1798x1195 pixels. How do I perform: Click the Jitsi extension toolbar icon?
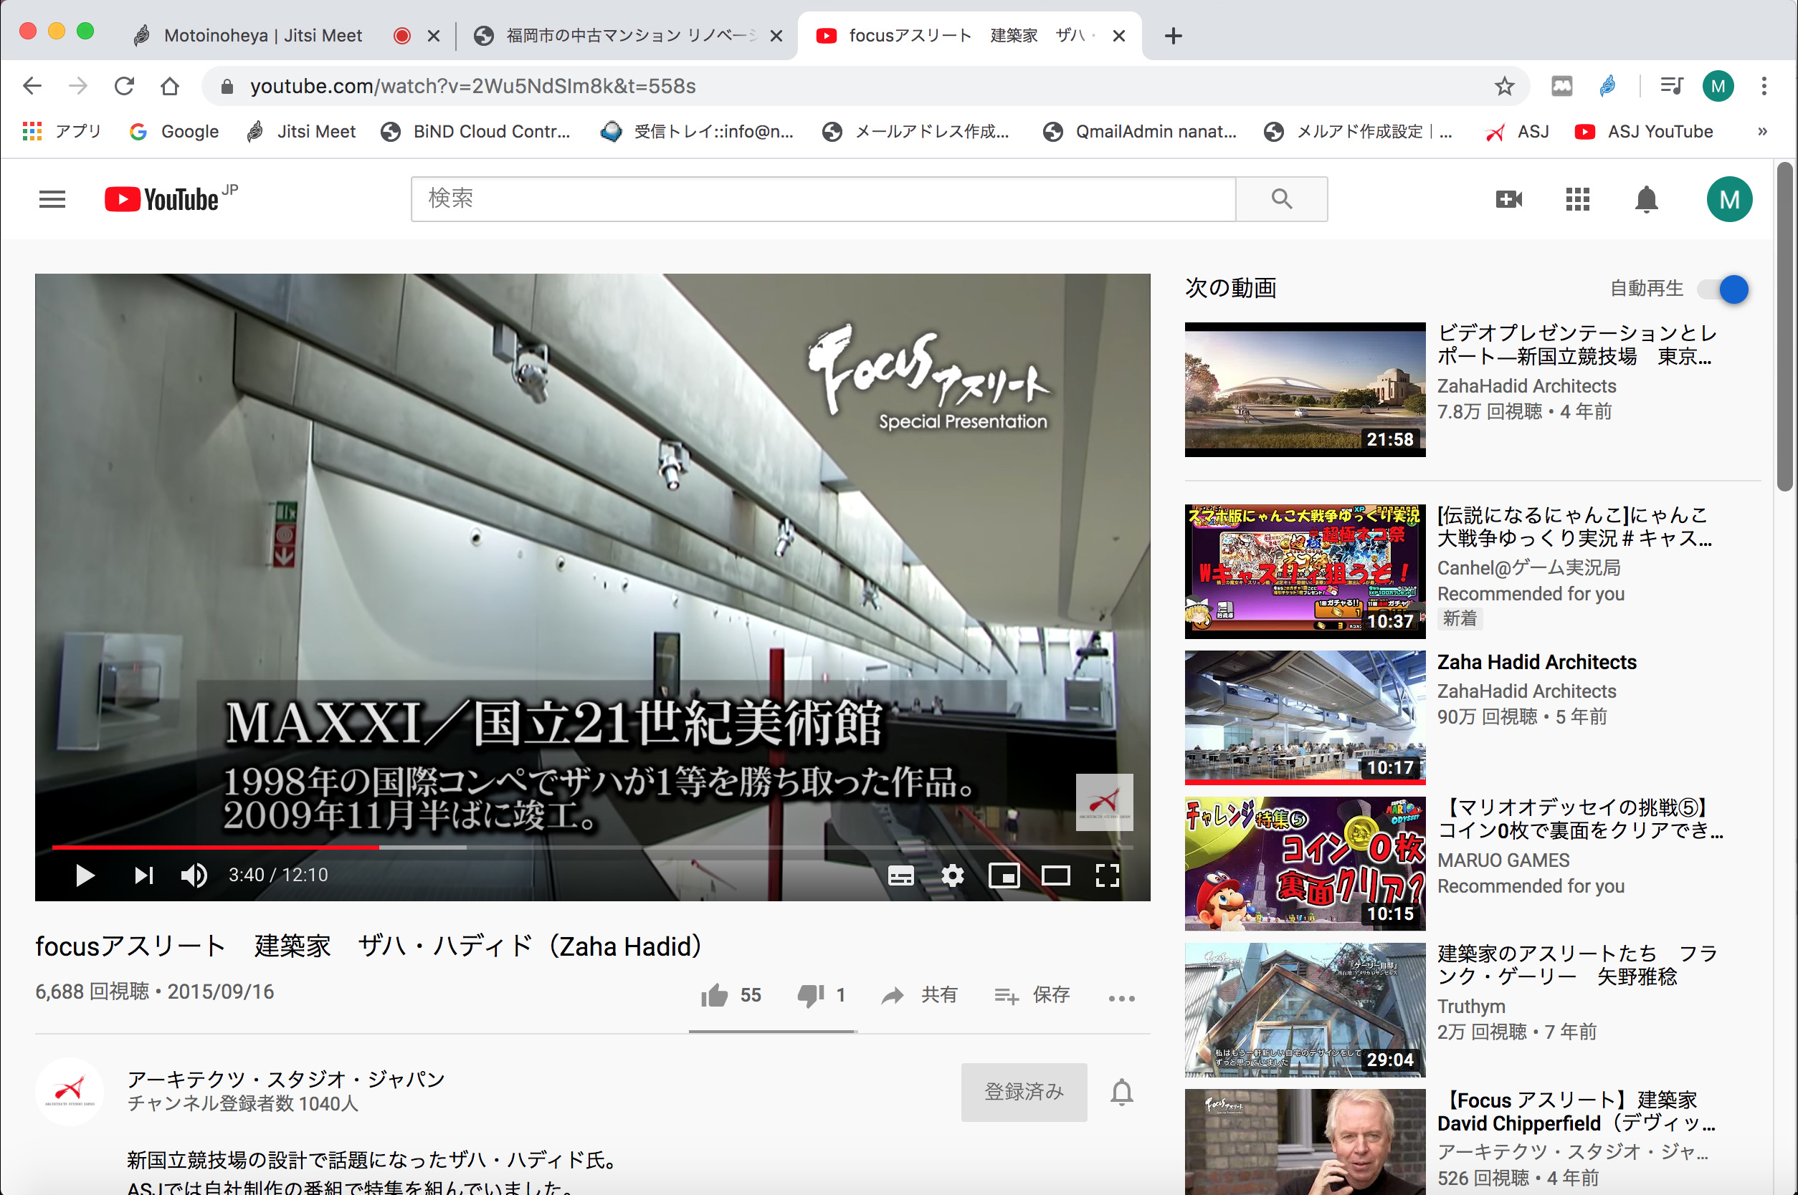click(1607, 85)
